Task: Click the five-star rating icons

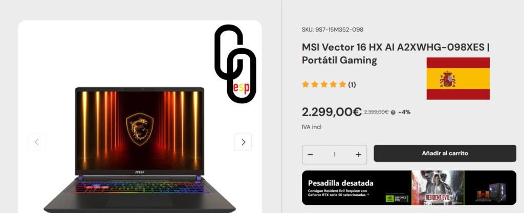Action: click(324, 84)
